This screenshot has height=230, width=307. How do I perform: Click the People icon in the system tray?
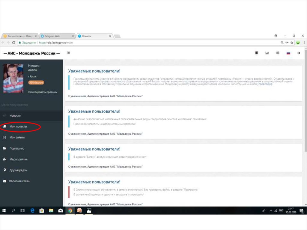[x=264, y=211]
